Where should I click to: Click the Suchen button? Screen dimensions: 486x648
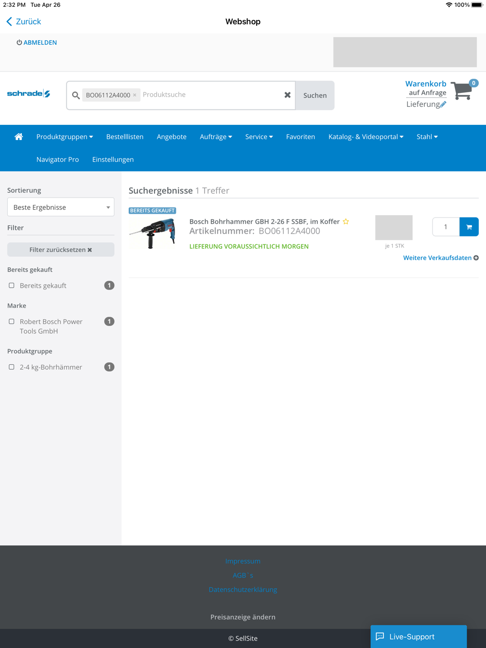(315, 95)
